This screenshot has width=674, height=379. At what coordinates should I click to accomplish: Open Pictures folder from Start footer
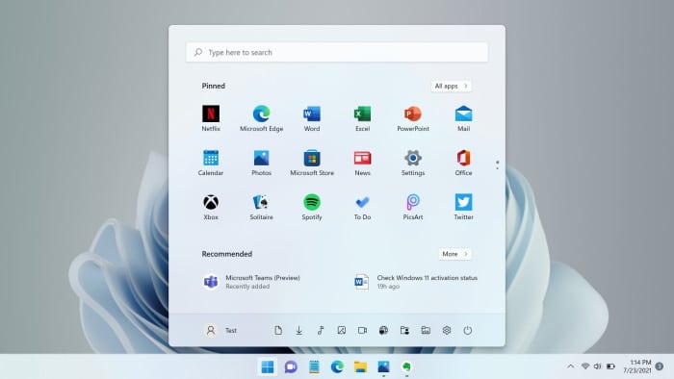click(x=341, y=330)
